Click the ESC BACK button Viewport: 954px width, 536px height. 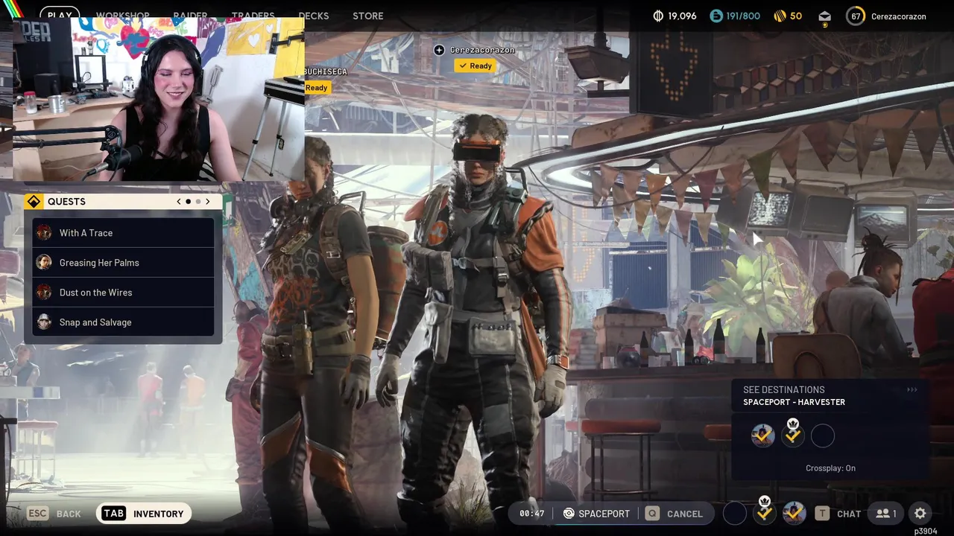click(54, 514)
